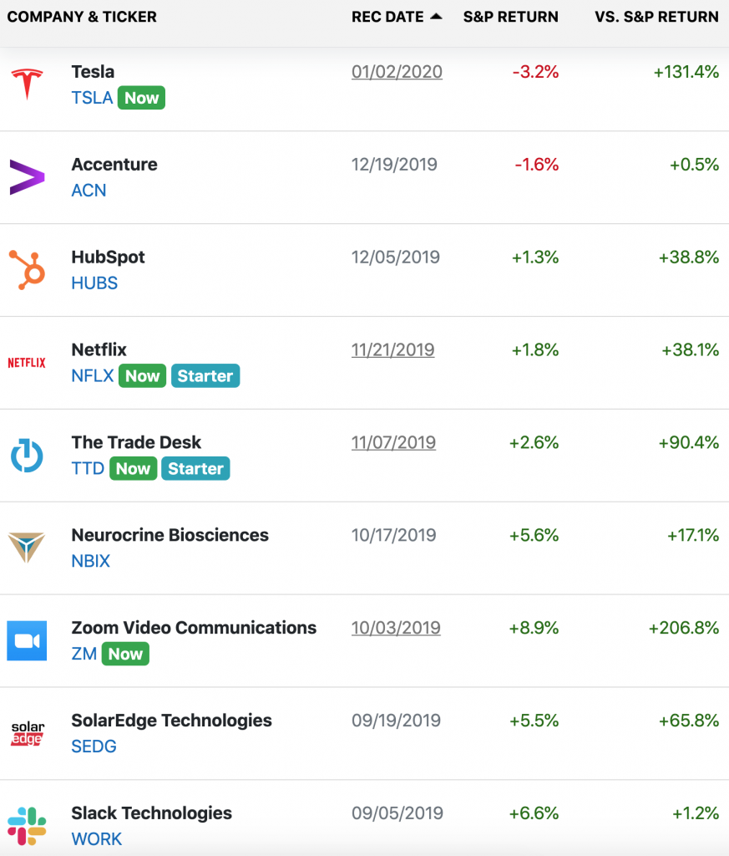Open the TSLA ticker link
The height and width of the screenshot is (856, 729).
(x=92, y=98)
